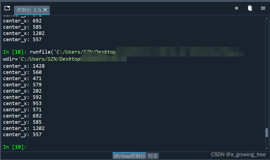Image resolution: width=270 pixels, height=160 pixels.
Task: Select the 控制台 1/A console tab
Action: click(x=32, y=10)
